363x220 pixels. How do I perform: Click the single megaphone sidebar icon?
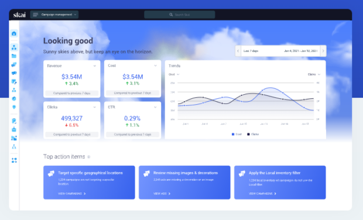coord(14,73)
